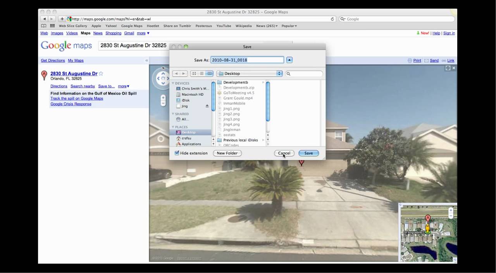The height and width of the screenshot is (273, 496).
Task: Click the Street View pegman on minimap
Action: pyautogui.click(x=427, y=228)
